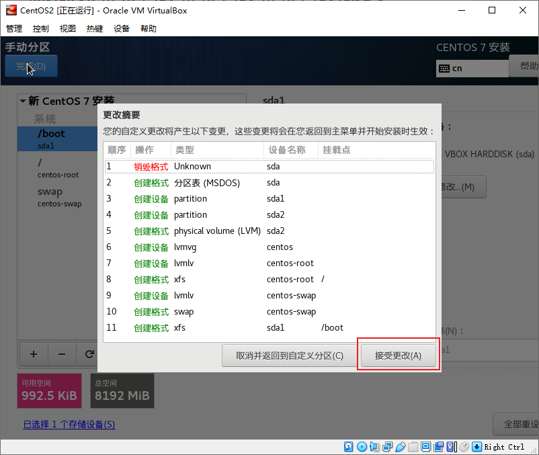Open the 视图 menu

click(68, 28)
